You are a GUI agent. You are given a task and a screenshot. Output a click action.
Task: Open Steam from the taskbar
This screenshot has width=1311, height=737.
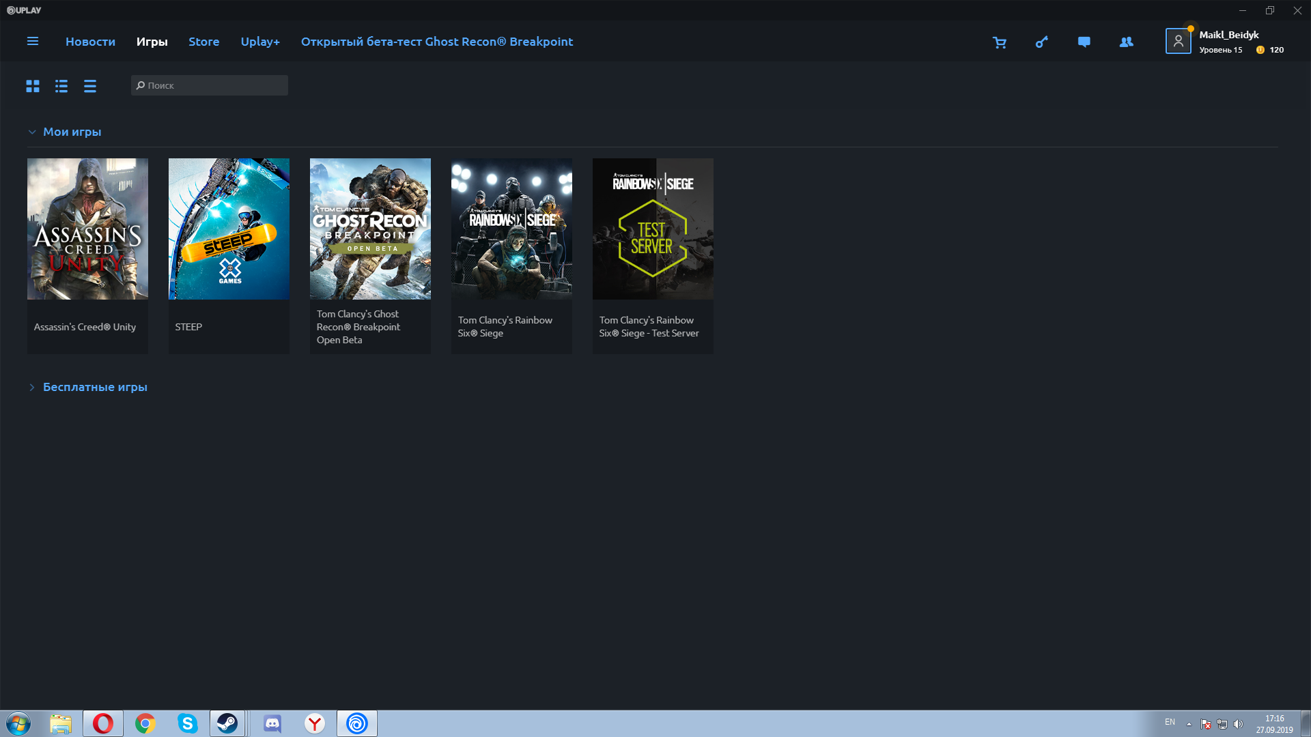click(x=227, y=723)
